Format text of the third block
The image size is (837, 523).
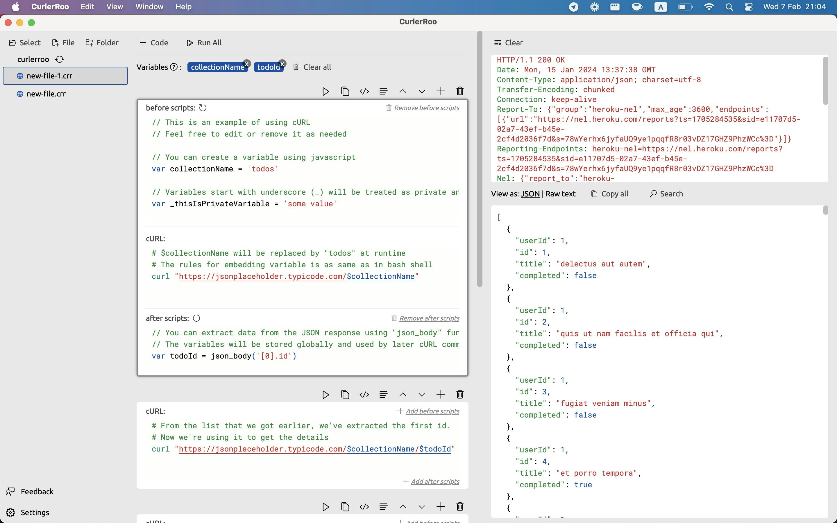[383, 507]
